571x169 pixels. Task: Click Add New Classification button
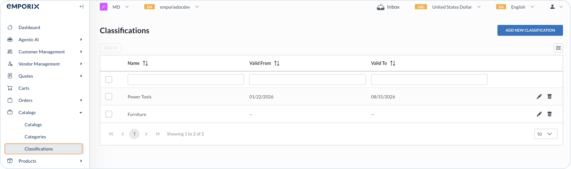point(530,30)
